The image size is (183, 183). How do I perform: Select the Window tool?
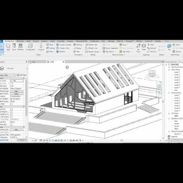20,47
